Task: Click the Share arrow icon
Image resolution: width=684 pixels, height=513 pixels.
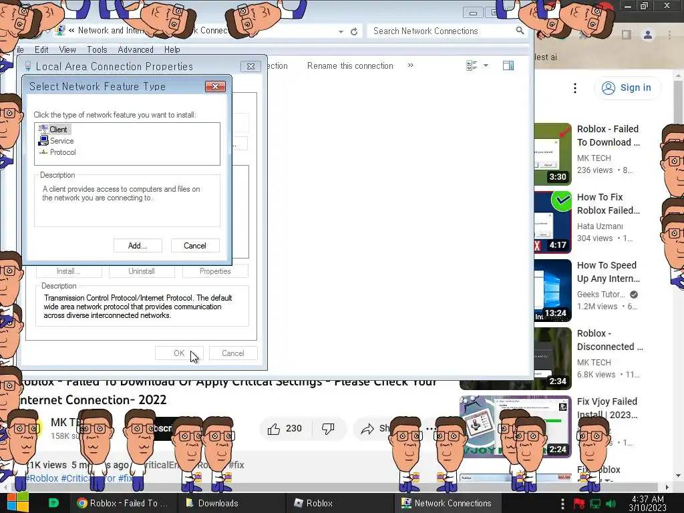Action: [367, 429]
